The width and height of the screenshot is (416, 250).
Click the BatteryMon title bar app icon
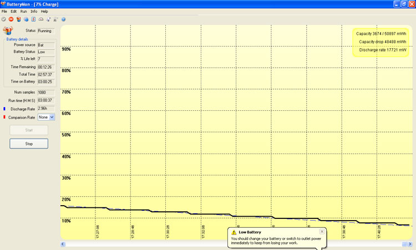pos(3,4)
